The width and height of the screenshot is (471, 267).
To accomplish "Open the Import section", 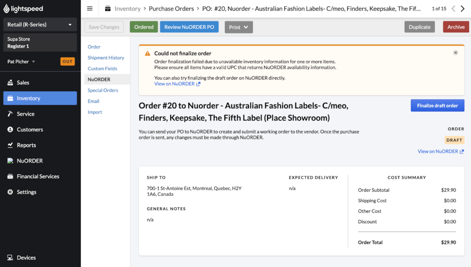I will click(x=95, y=112).
